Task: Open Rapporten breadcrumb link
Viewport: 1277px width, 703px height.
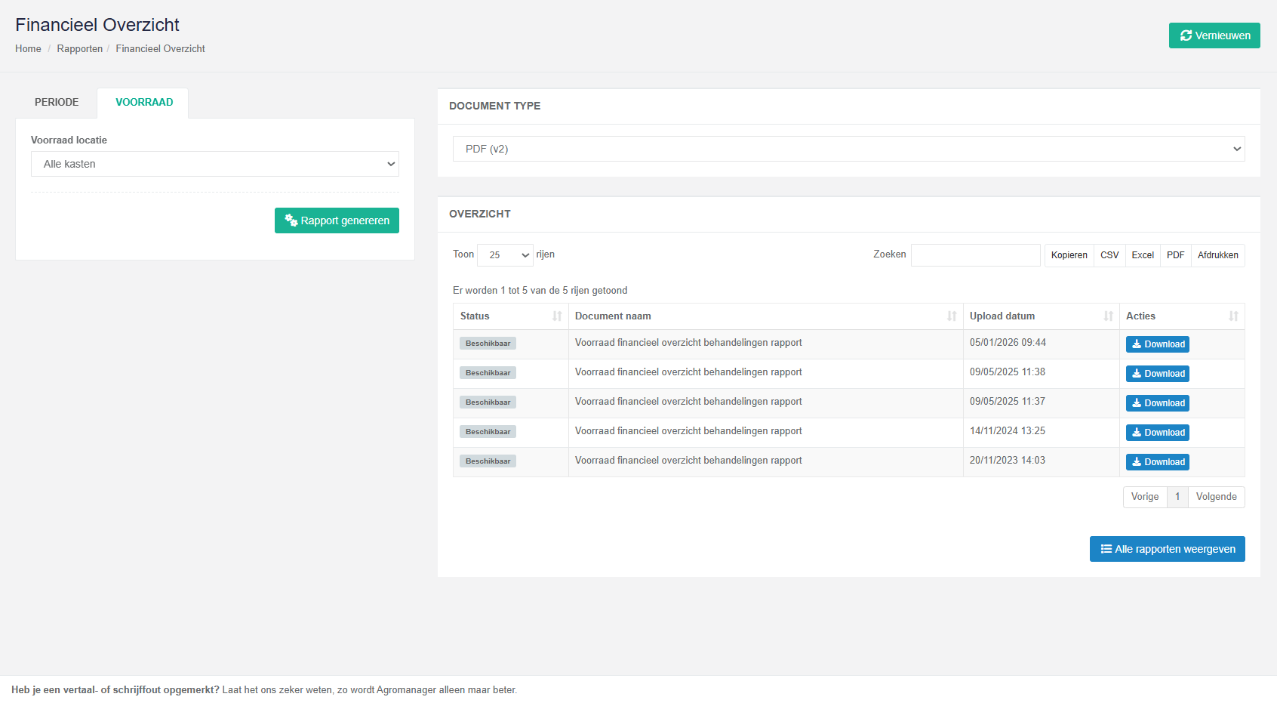Action: tap(80, 49)
